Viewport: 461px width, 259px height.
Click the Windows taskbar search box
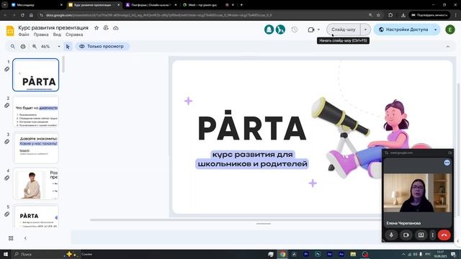[45, 254]
